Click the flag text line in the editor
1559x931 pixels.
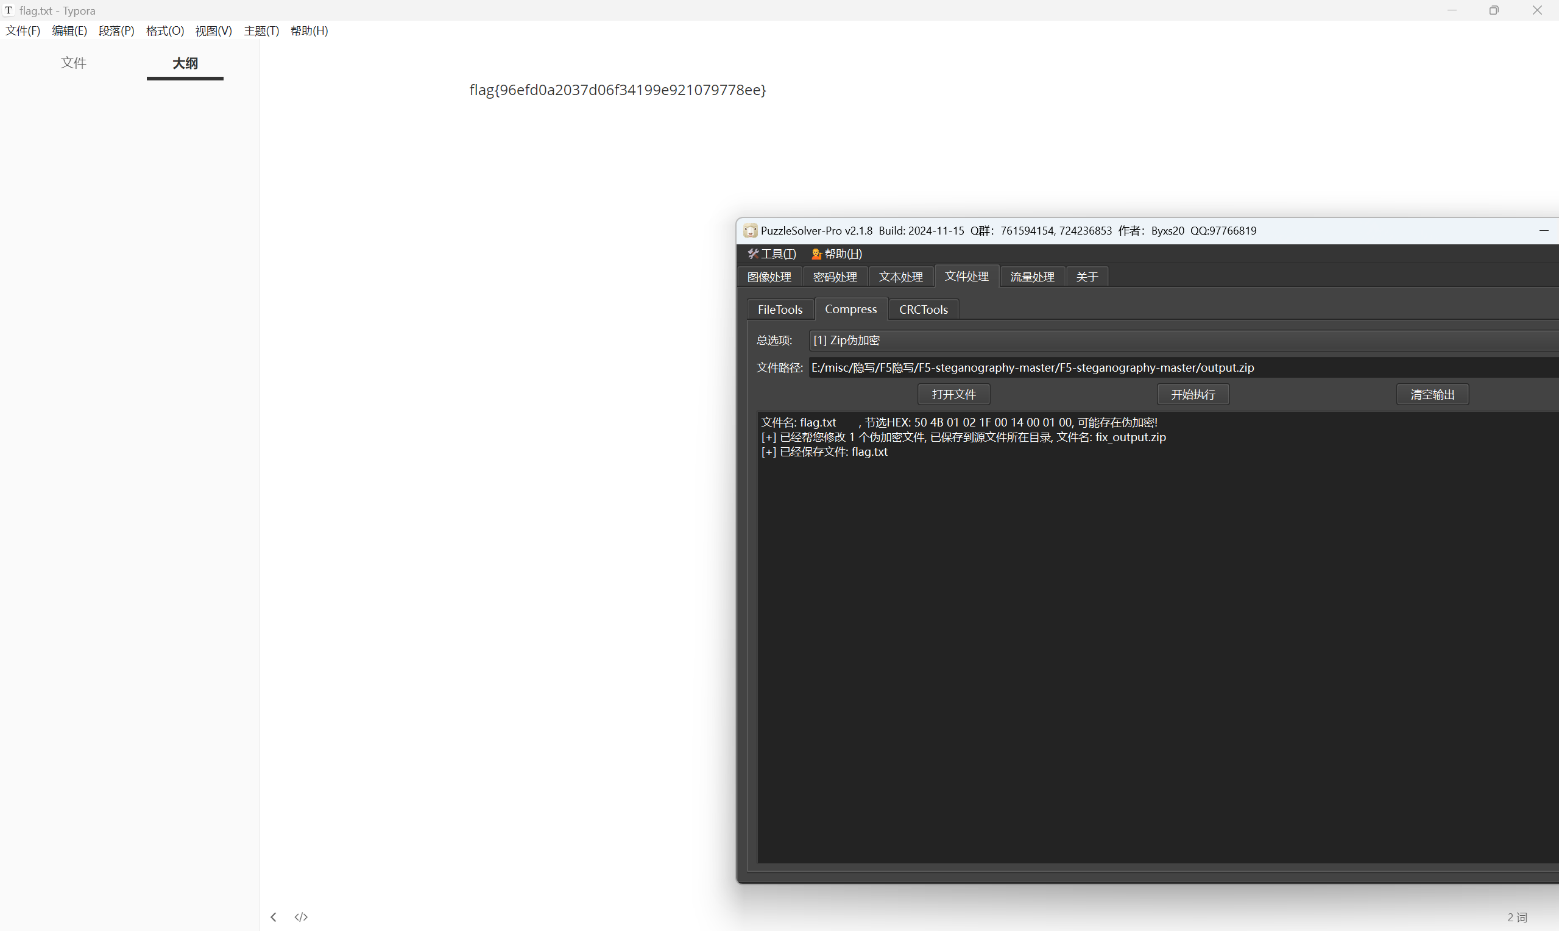[x=618, y=90]
